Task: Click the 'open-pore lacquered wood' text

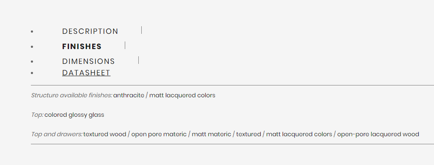Action: point(378,134)
